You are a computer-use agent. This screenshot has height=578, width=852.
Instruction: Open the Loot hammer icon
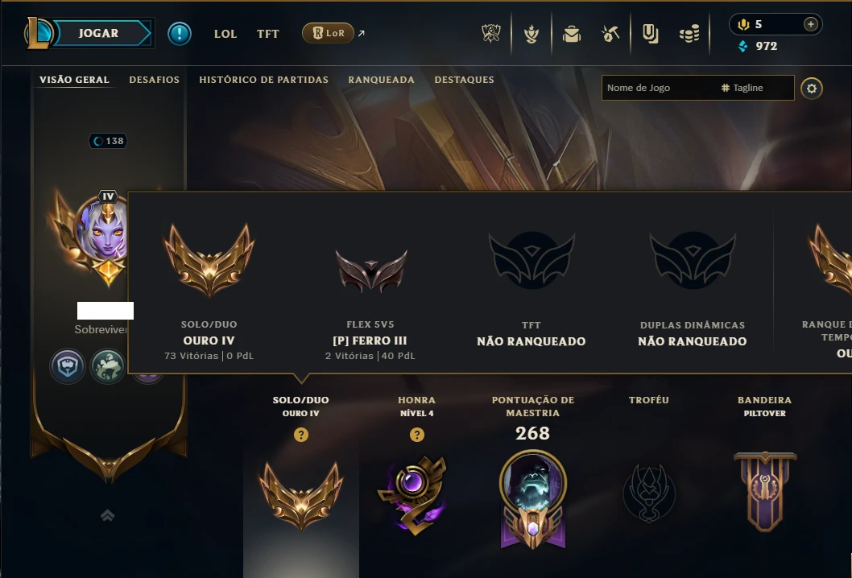610,34
